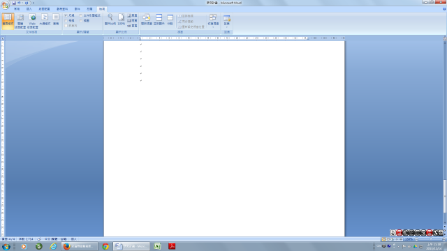
Task: Open Customize Quick Access Toolbar dropdown
Action: coord(34,3)
